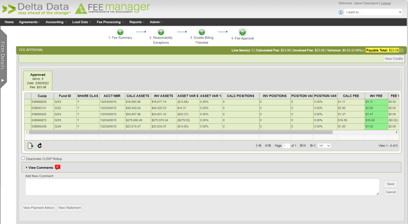This screenshot has width=408, height=224.
Task: Click the CALC ASSETS value $279,690.49
Action: pyautogui.click(x=138, y=120)
